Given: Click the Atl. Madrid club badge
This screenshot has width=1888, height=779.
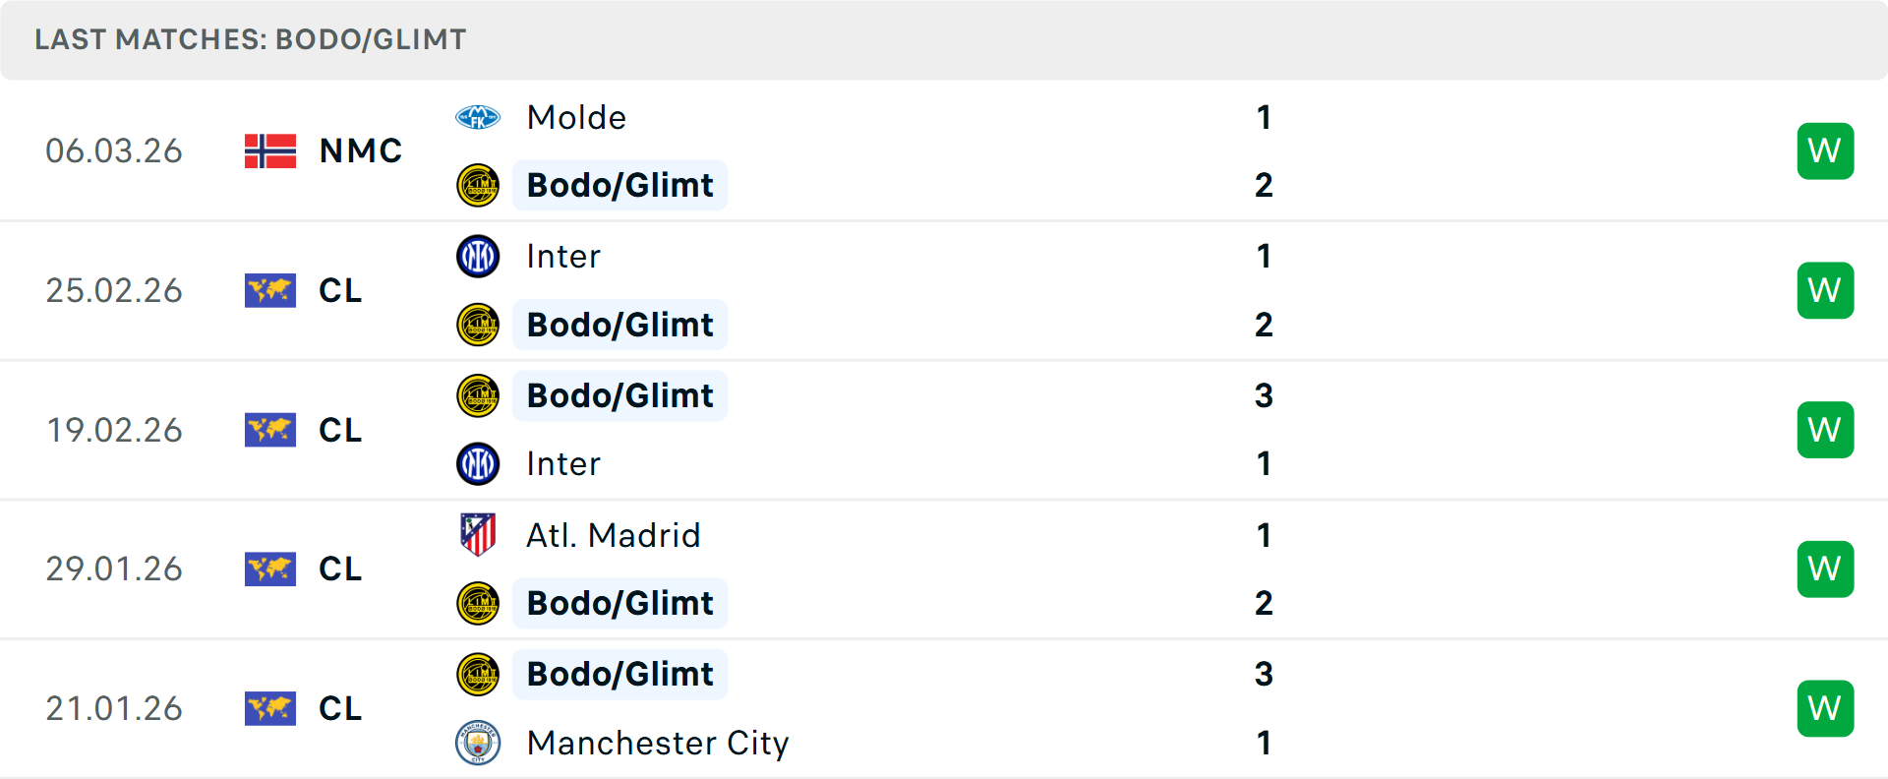Looking at the screenshot, I should 478,535.
